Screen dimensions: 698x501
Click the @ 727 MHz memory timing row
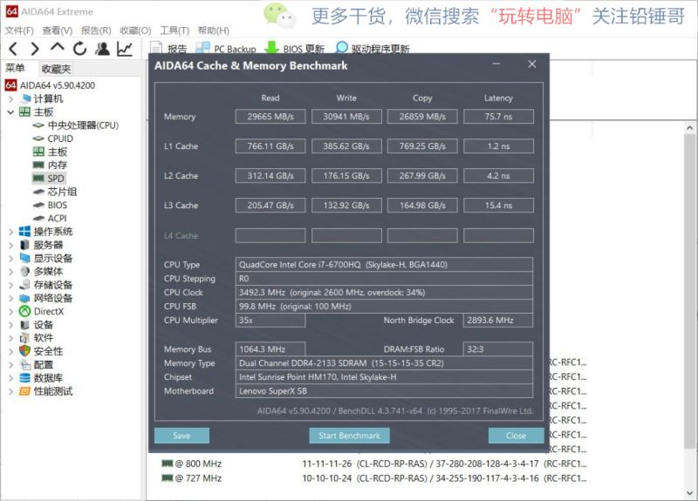(374, 478)
